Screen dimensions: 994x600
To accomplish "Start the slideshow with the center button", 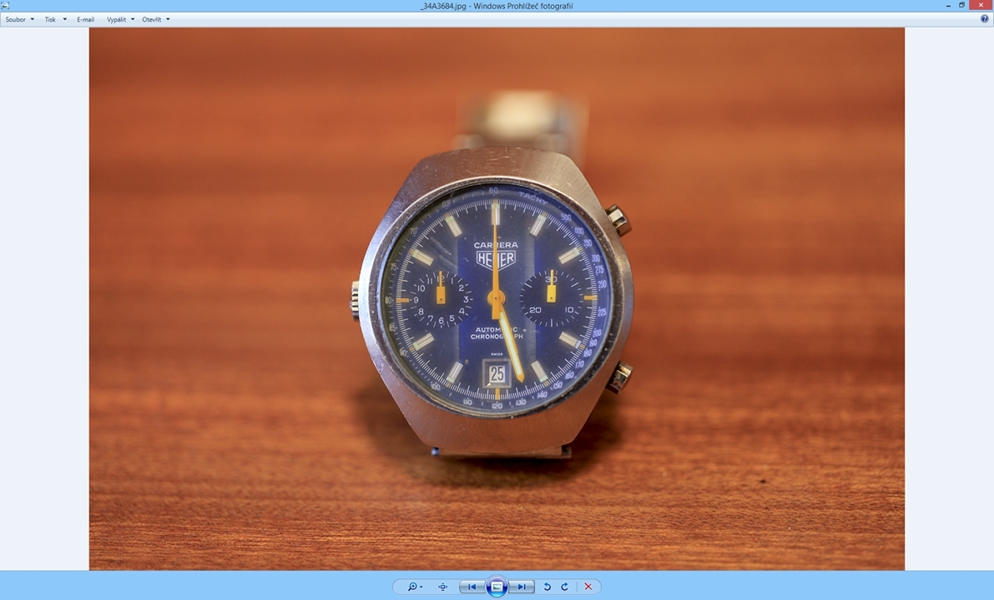I will pos(497,587).
